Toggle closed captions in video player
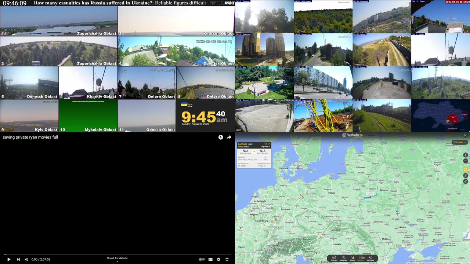 210,259
